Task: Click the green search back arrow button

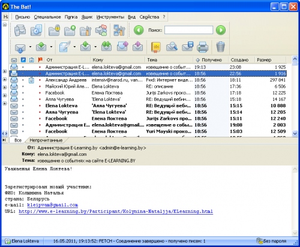Action: [139, 30]
